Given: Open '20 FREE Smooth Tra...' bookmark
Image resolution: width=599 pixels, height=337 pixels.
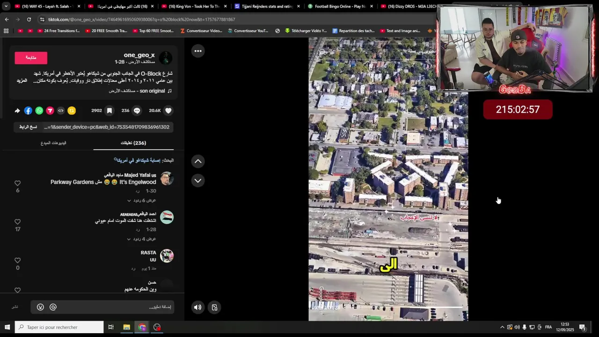Looking at the screenshot, I should (x=105, y=31).
